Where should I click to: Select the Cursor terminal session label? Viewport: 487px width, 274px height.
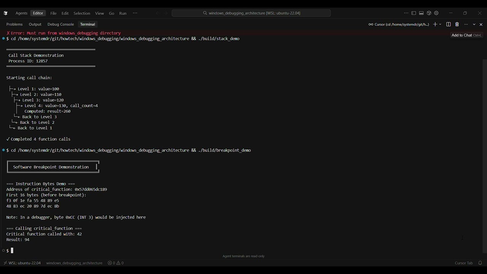tap(399, 24)
